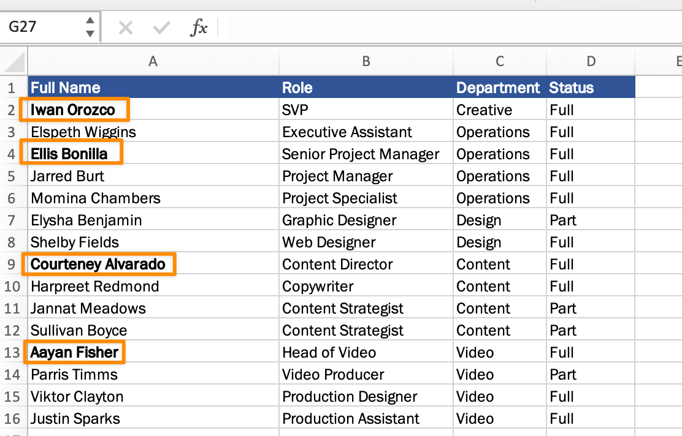Click the cancel entry X icon

[126, 28]
